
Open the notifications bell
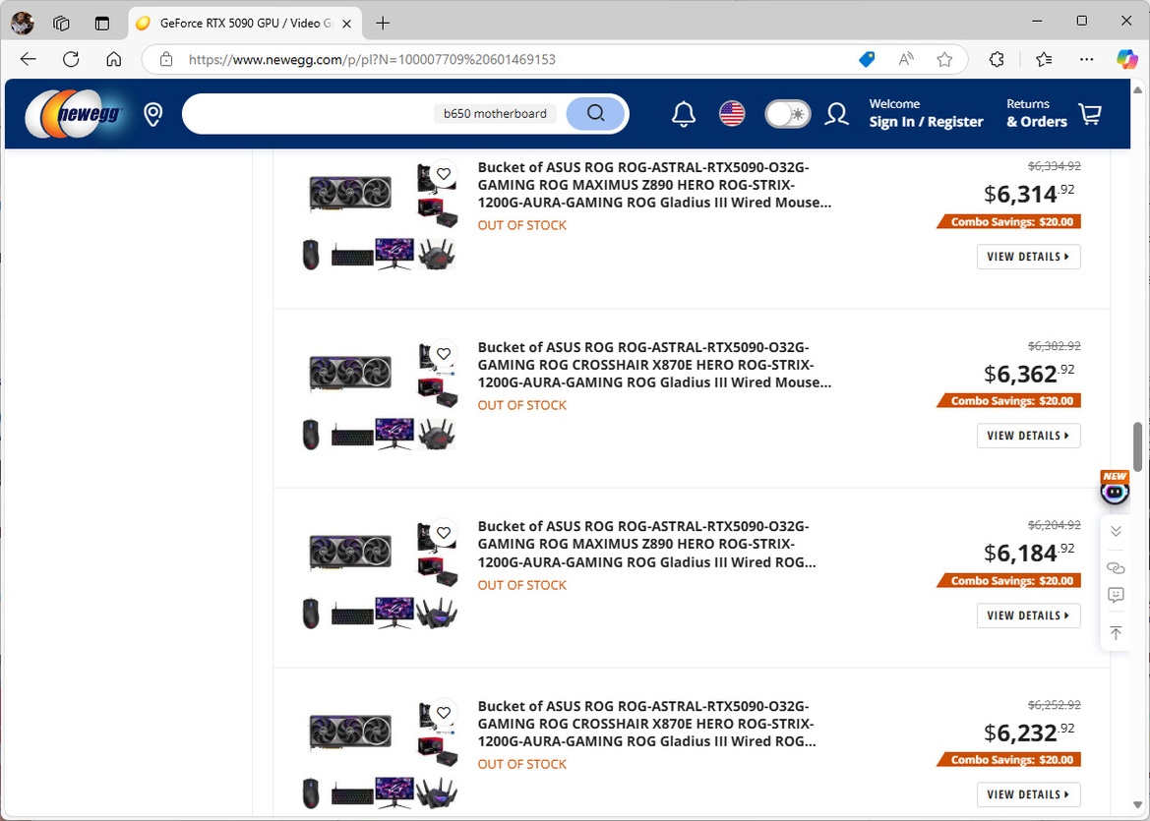click(x=683, y=113)
